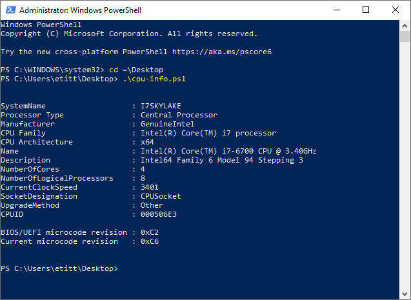
Task: Click the CurrentClockSpeed value 3401
Action: point(150,187)
